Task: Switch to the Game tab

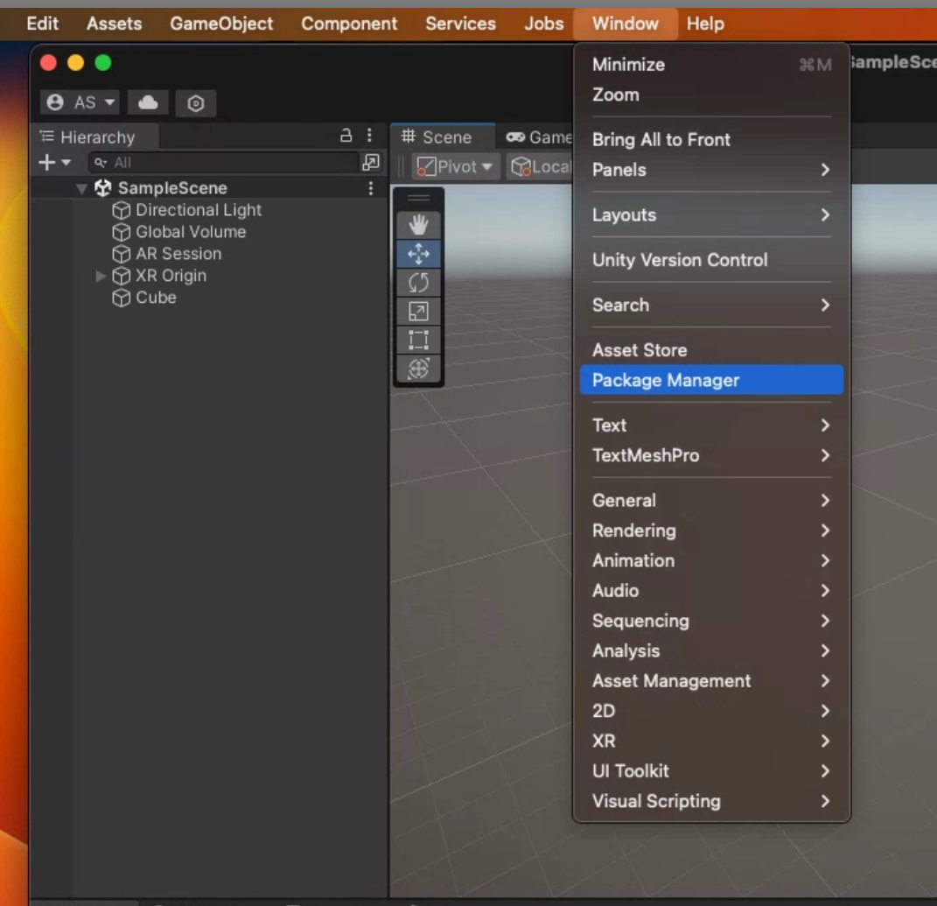Action: click(539, 137)
